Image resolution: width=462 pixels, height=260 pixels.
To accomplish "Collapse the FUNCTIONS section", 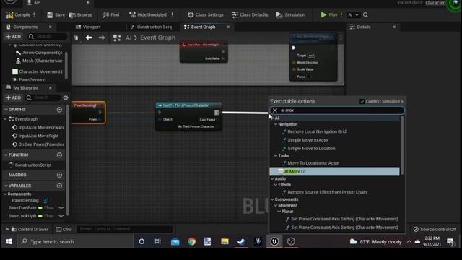I will pos(6,155).
